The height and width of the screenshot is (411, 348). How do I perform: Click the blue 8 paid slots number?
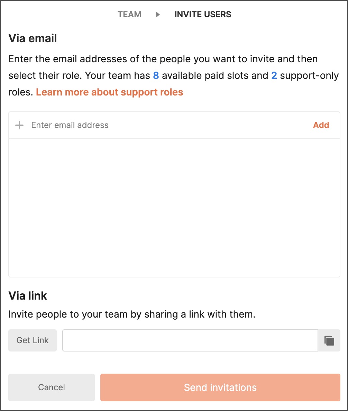(156, 76)
